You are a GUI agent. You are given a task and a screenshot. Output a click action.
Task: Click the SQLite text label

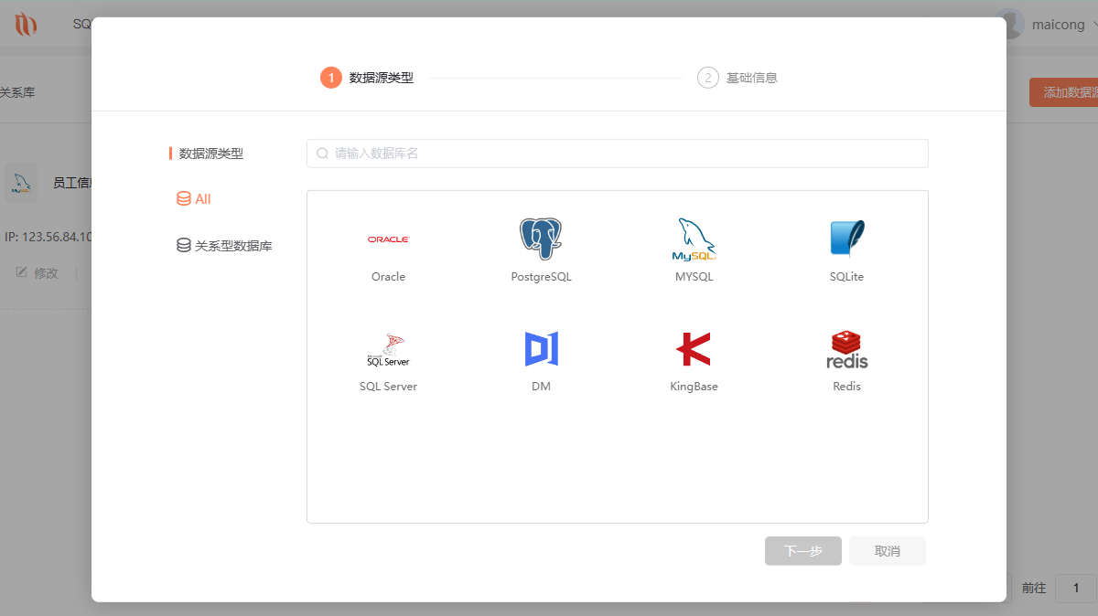(846, 276)
